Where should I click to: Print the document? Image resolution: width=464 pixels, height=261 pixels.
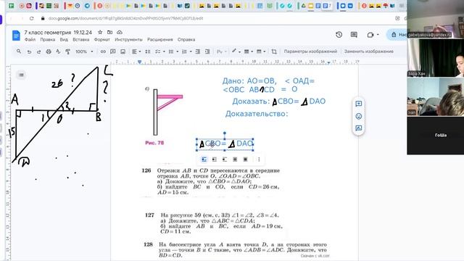[49, 51]
